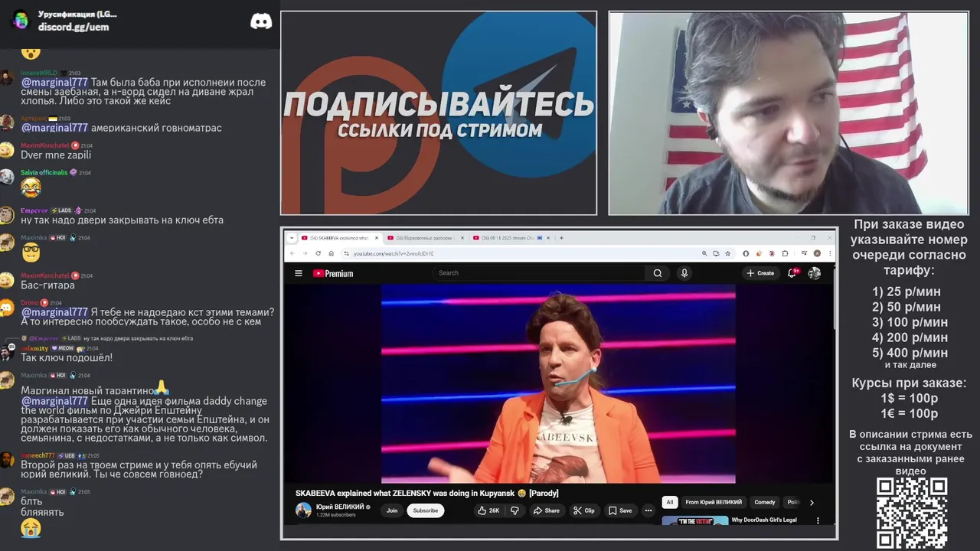Click the Subscribe button
Screen dimensions: 980x551
point(426,510)
